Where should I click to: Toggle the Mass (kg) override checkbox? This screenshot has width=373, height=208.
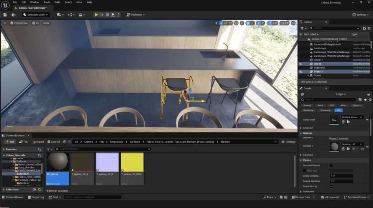point(305,171)
